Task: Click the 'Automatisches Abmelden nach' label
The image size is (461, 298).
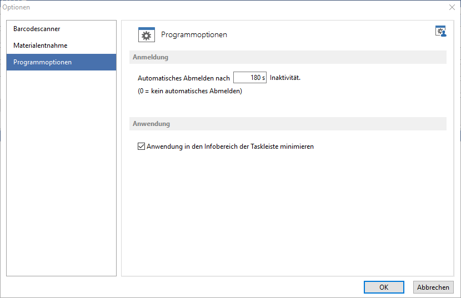Action: [184, 78]
